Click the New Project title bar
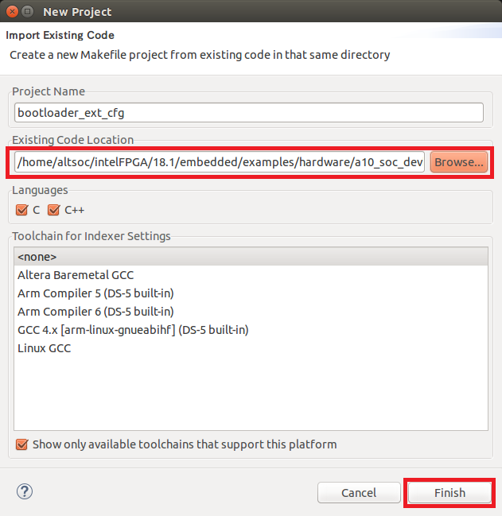This screenshot has width=502, height=516. tap(239, 12)
